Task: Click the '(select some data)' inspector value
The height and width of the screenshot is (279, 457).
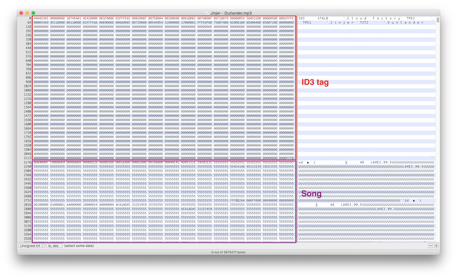Action: coord(79,246)
